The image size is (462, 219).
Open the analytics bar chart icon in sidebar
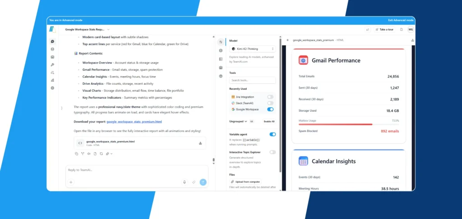click(52, 80)
